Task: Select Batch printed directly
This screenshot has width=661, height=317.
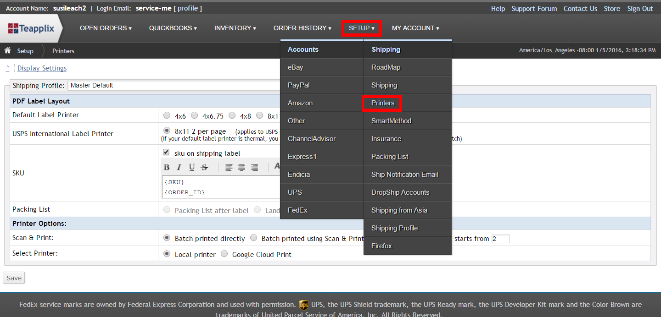Action: [167, 238]
